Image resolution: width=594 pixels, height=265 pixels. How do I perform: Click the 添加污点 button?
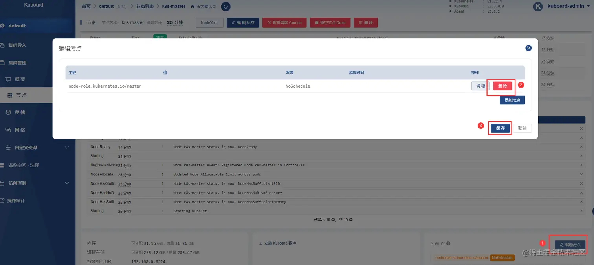click(x=512, y=100)
